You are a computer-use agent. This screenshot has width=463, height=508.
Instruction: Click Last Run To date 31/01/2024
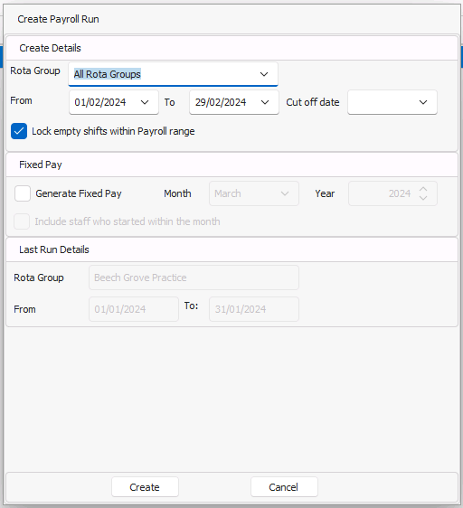pos(254,309)
